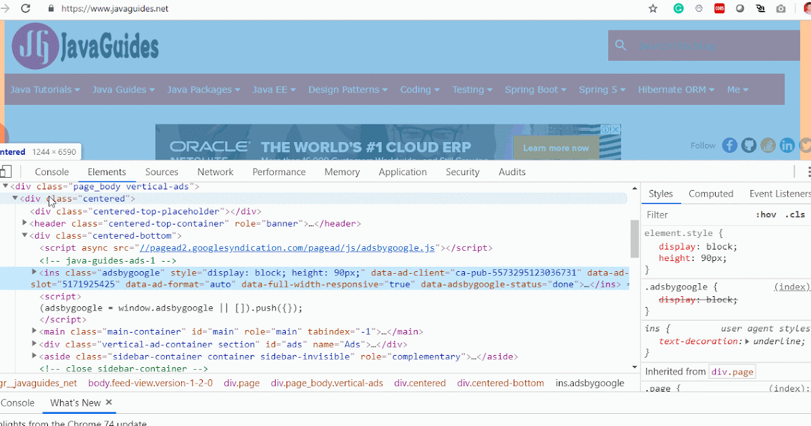
Task: Open the Me dropdown menu
Action: click(738, 89)
